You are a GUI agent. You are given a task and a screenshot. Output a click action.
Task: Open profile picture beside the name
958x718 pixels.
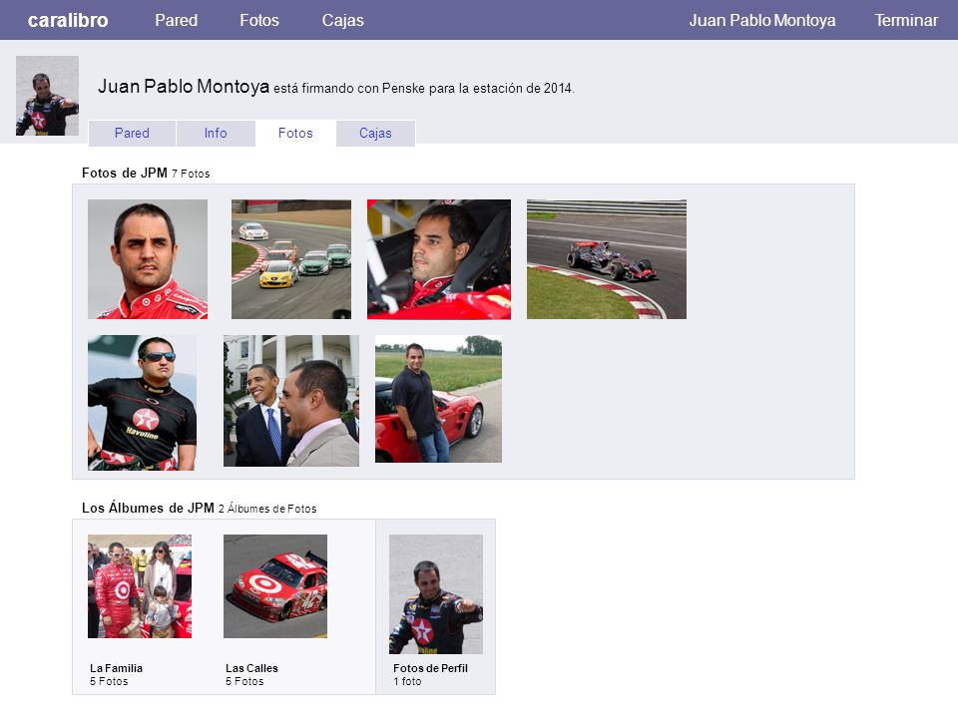click(47, 96)
